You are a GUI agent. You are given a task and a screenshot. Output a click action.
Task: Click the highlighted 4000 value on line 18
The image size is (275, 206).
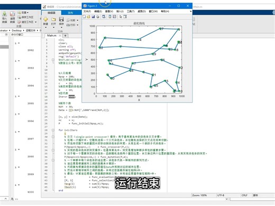pyautogui.click(x=71, y=97)
